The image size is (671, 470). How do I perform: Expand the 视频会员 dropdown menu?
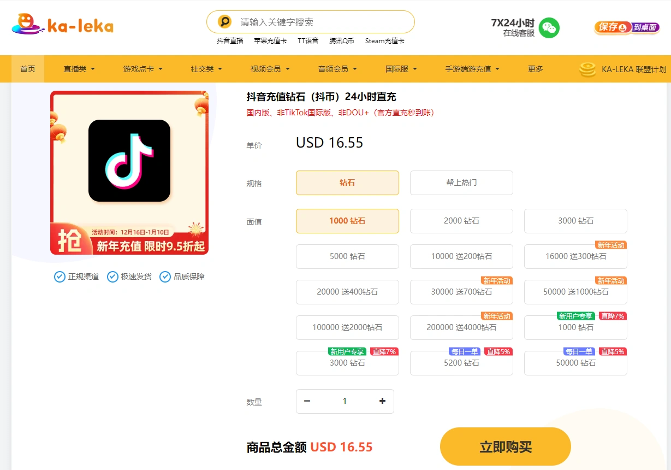270,69
